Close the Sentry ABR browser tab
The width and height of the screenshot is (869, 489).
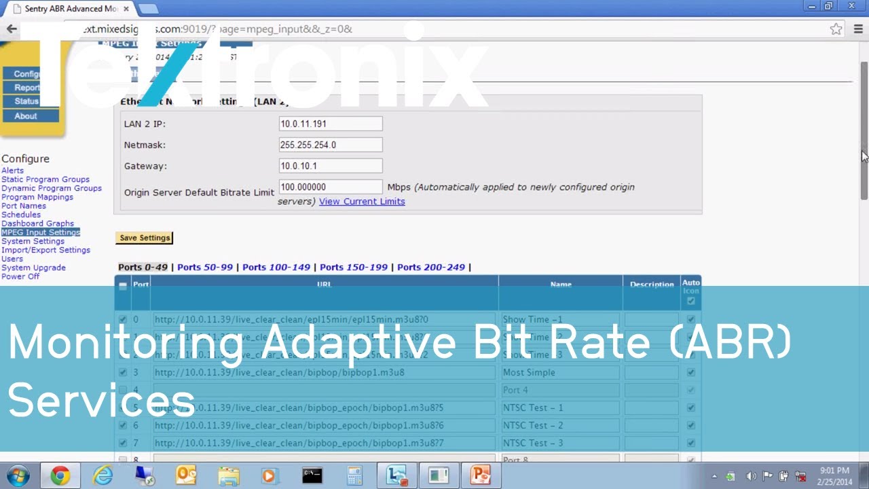[x=126, y=9]
